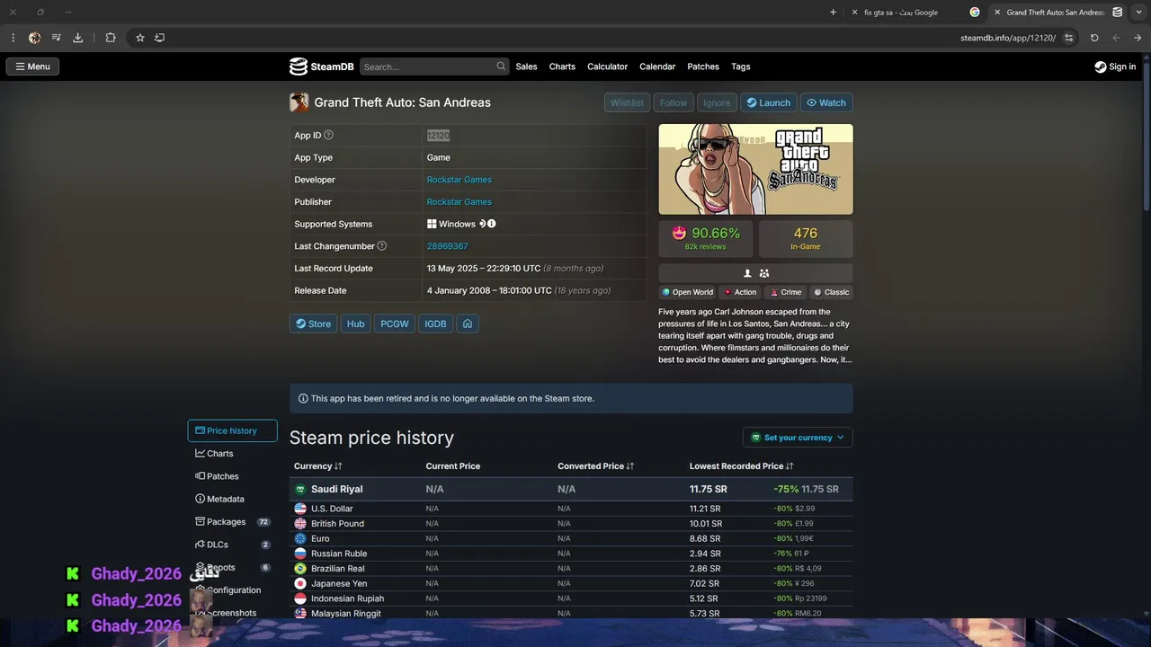Toggle the Ignore button

coord(717,102)
